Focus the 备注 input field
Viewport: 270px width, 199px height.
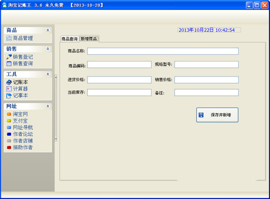[x=207, y=93]
